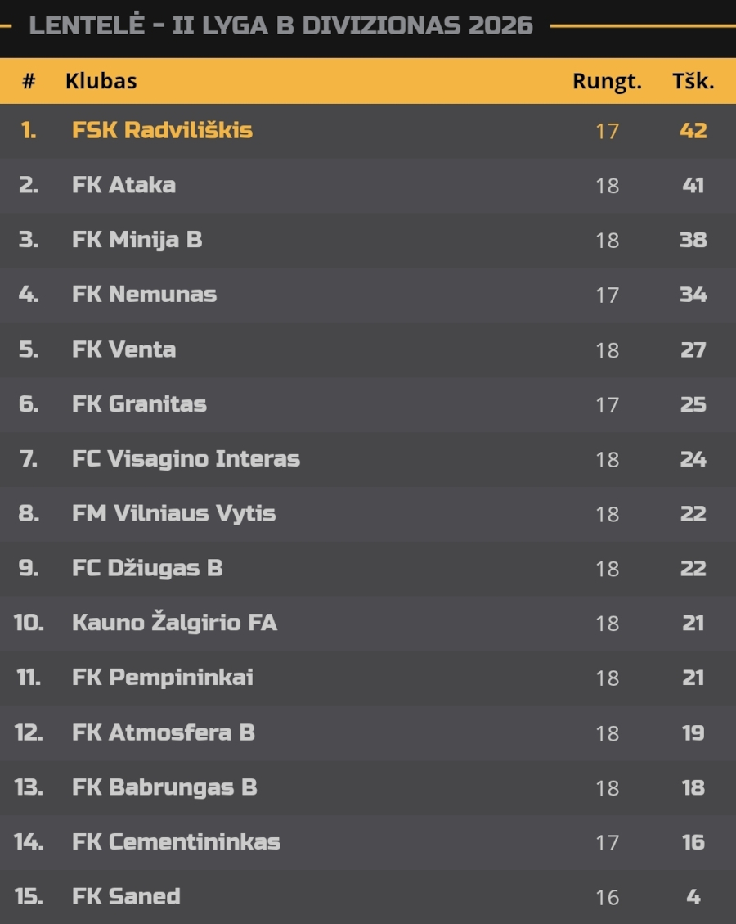Open the FK Venta club entry
Viewport: 736px width, 924px height.
point(123,349)
